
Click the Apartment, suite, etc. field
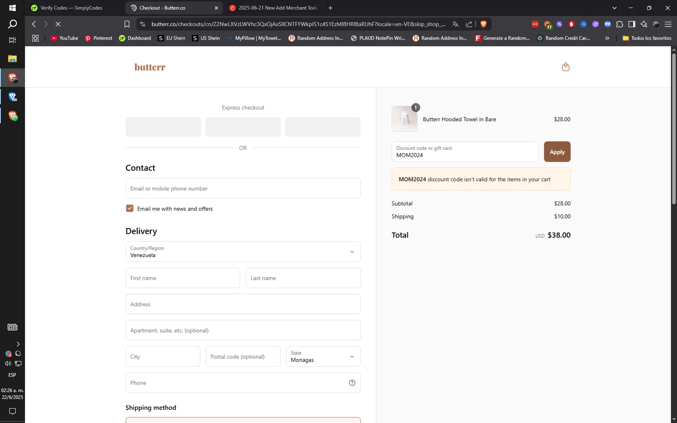pos(243,330)
